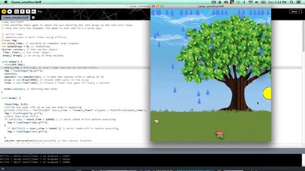305x171 pixels.
Task: Open the Game_amyShurtleff application menu
Action: point(26,2)
